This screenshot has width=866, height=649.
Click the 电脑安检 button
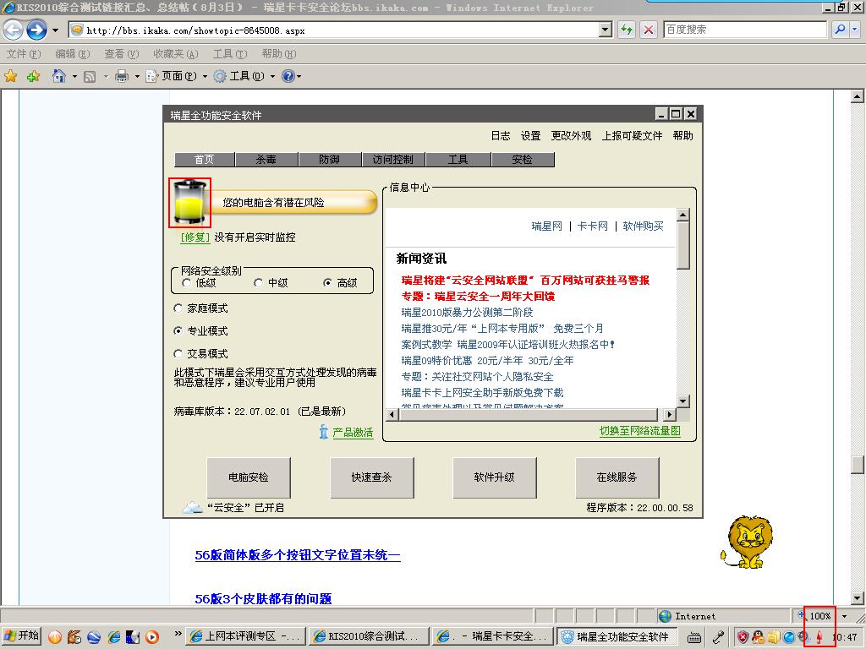[x=249, y=477]
